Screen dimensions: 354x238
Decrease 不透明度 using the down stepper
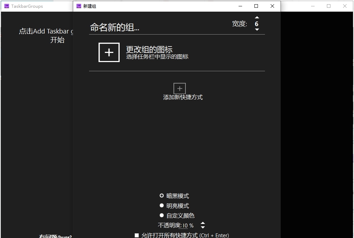202,227
